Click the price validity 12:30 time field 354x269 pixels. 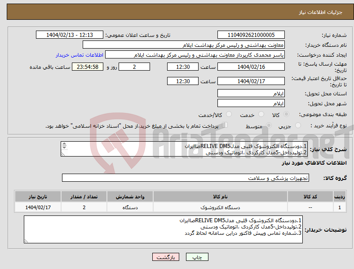click(x=183, y=81)
